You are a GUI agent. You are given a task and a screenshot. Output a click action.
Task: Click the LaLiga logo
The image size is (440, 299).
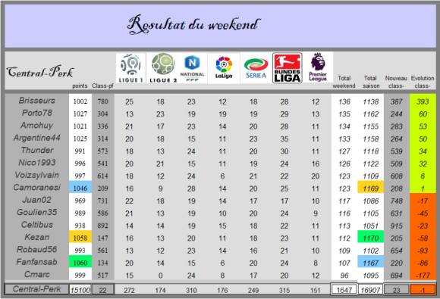pos(224,68)
